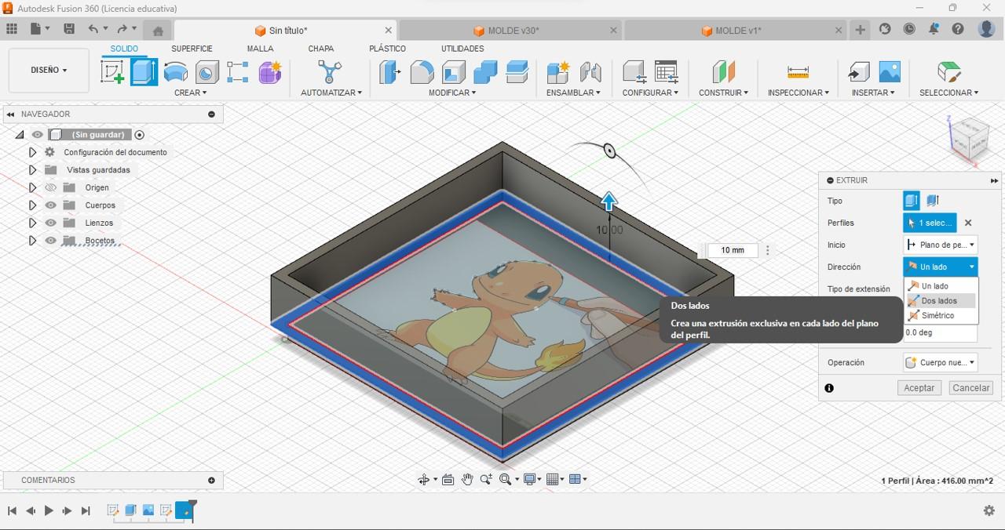Open the Help question mark menu
The image size is (1005, 530).
coord(958,30)
